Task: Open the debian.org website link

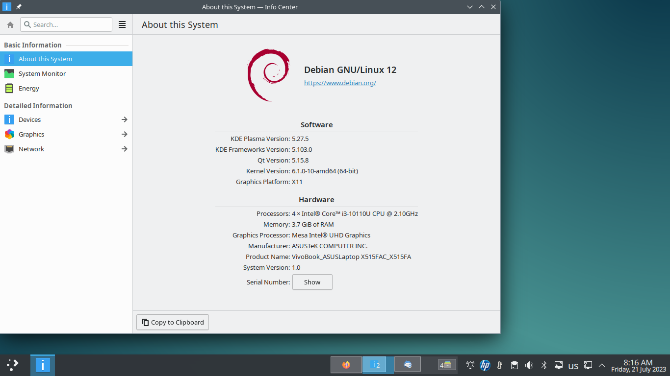Action: pos(340,83)
